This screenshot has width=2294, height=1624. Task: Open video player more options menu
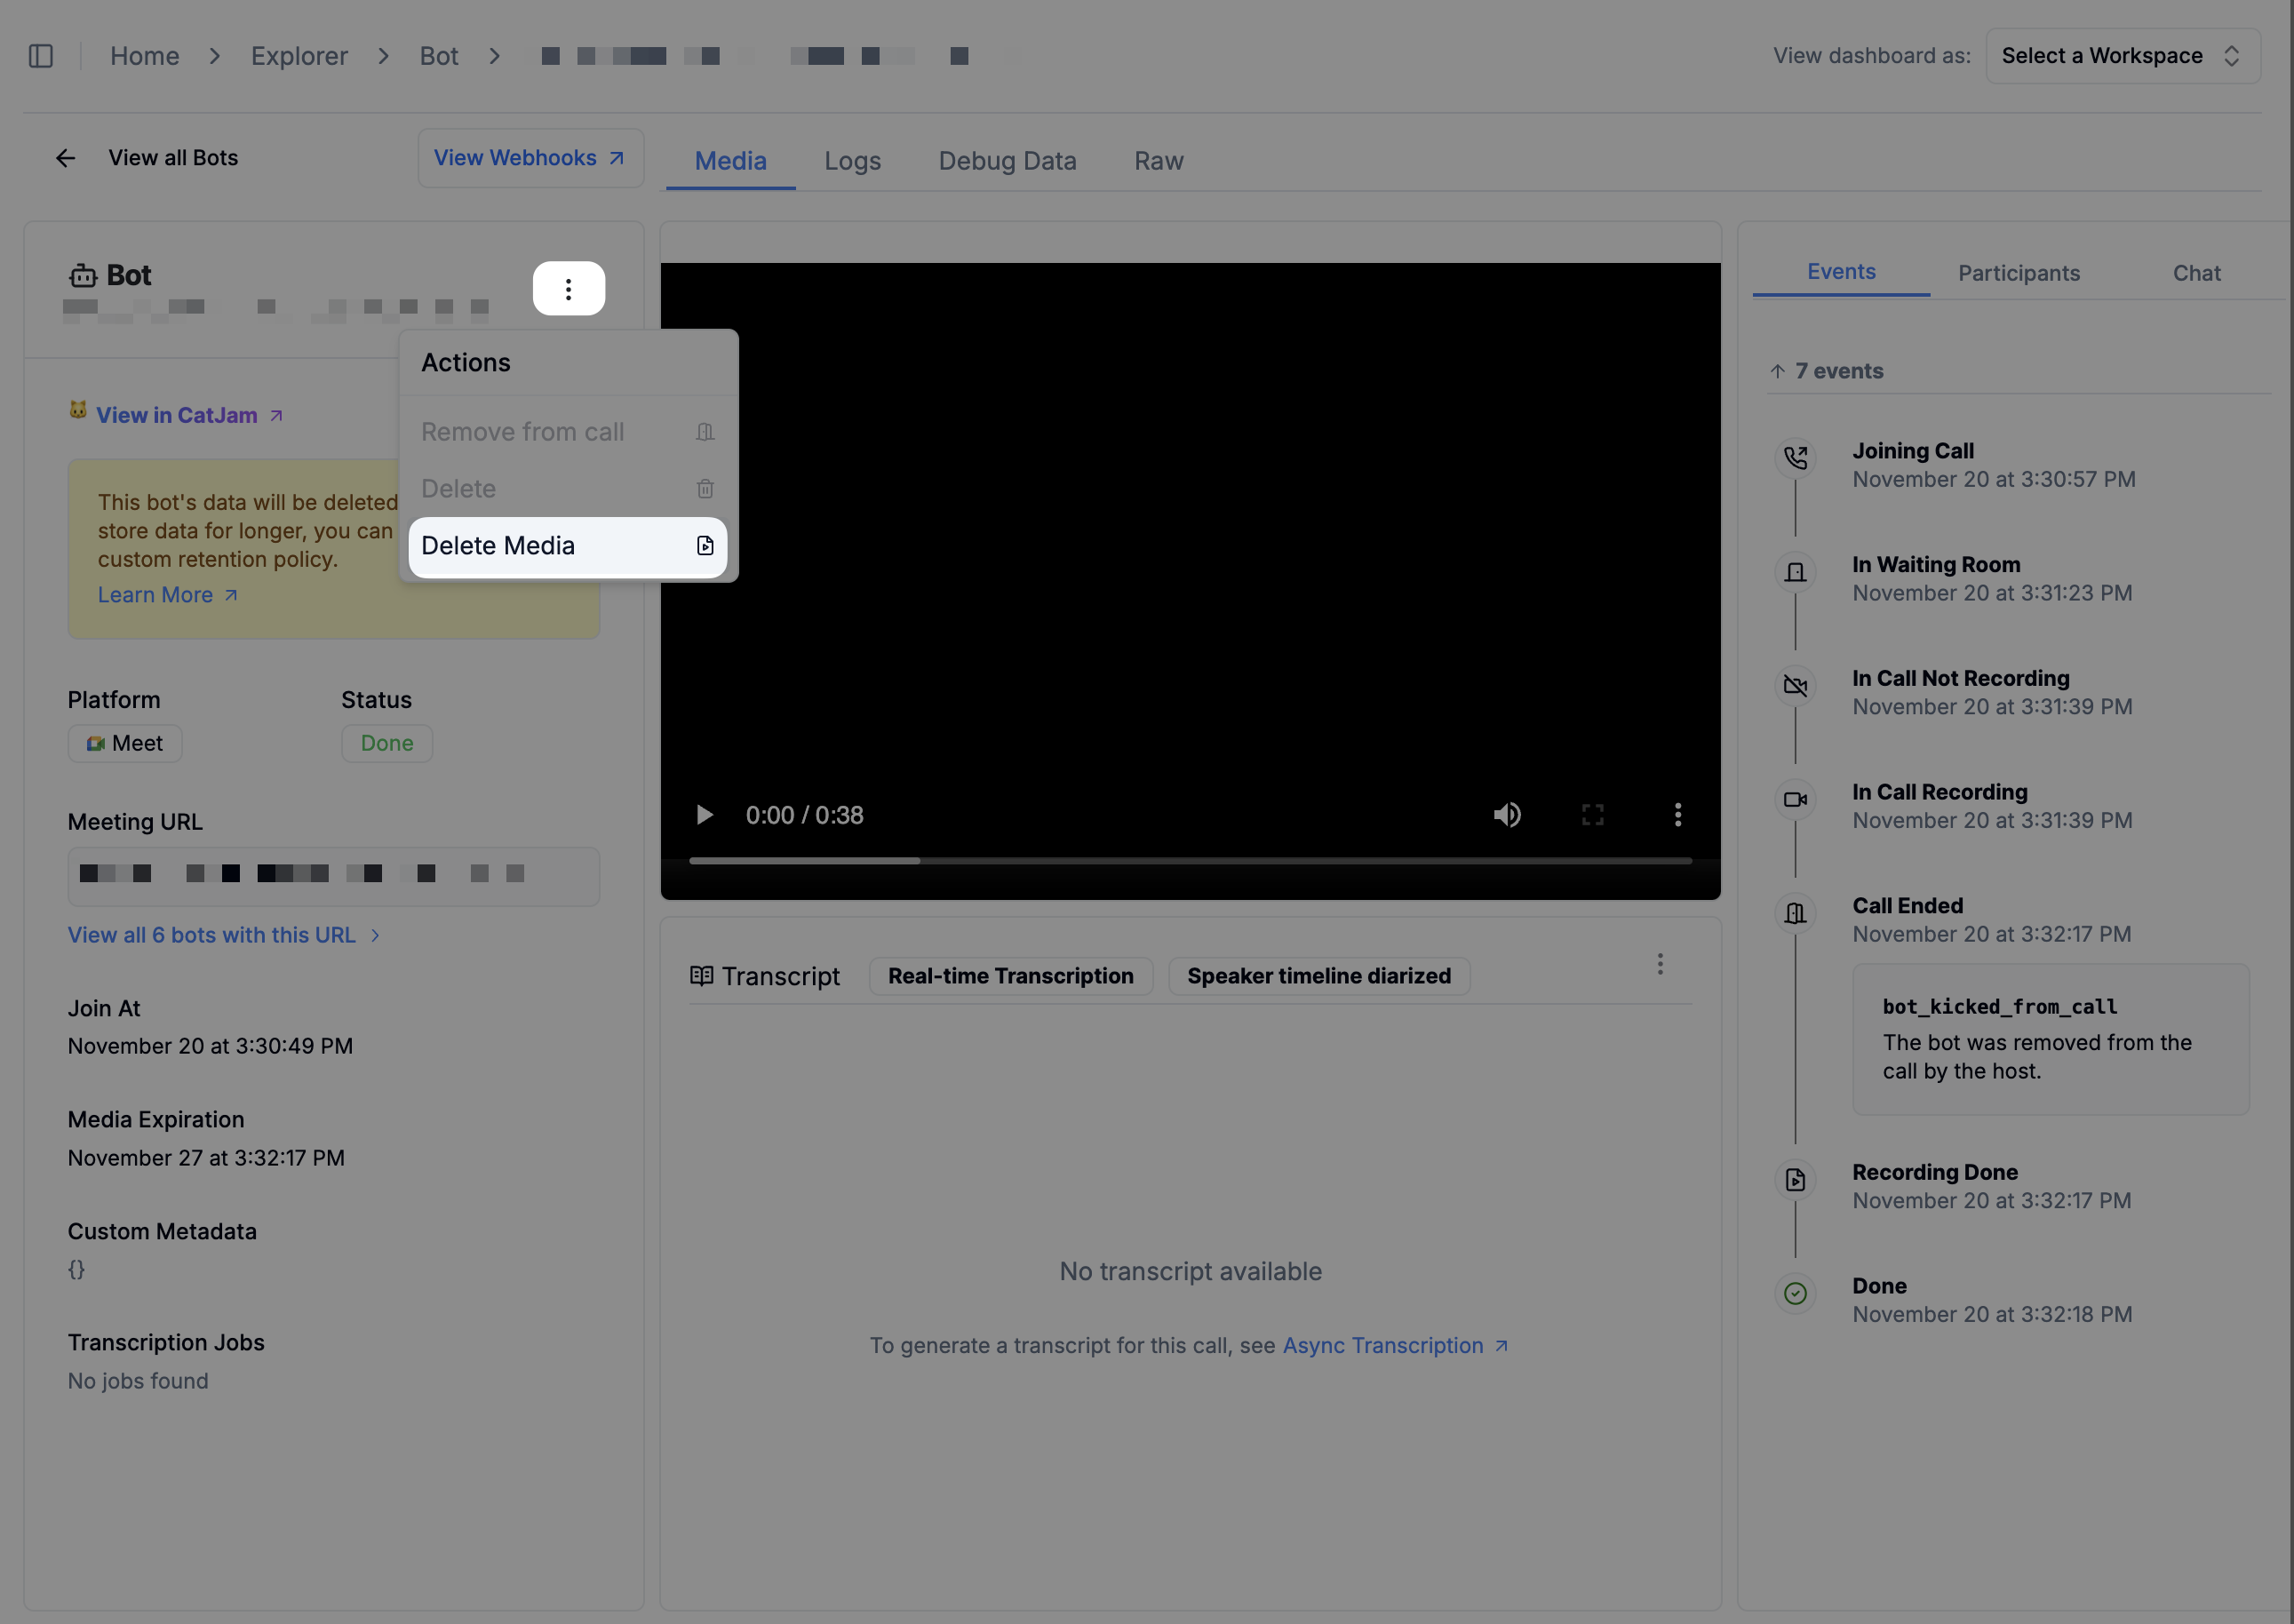pos(1677,815)
